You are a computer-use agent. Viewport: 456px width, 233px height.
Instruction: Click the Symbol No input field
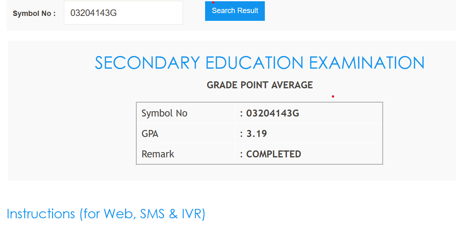pyautogui.click(x=123, y=13)
